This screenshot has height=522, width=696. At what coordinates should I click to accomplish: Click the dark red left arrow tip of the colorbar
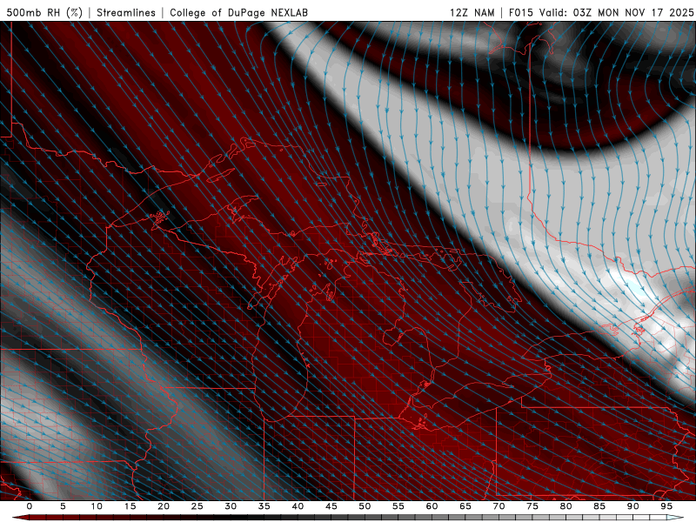tap(20, 518)
